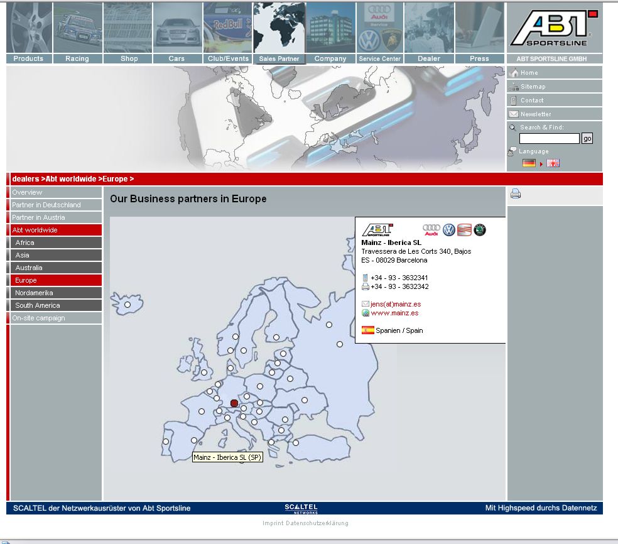Click the Newsletter envelope icon
This screenshot has height=544, width=618.
pyautogui.click(x=514, y=114)
